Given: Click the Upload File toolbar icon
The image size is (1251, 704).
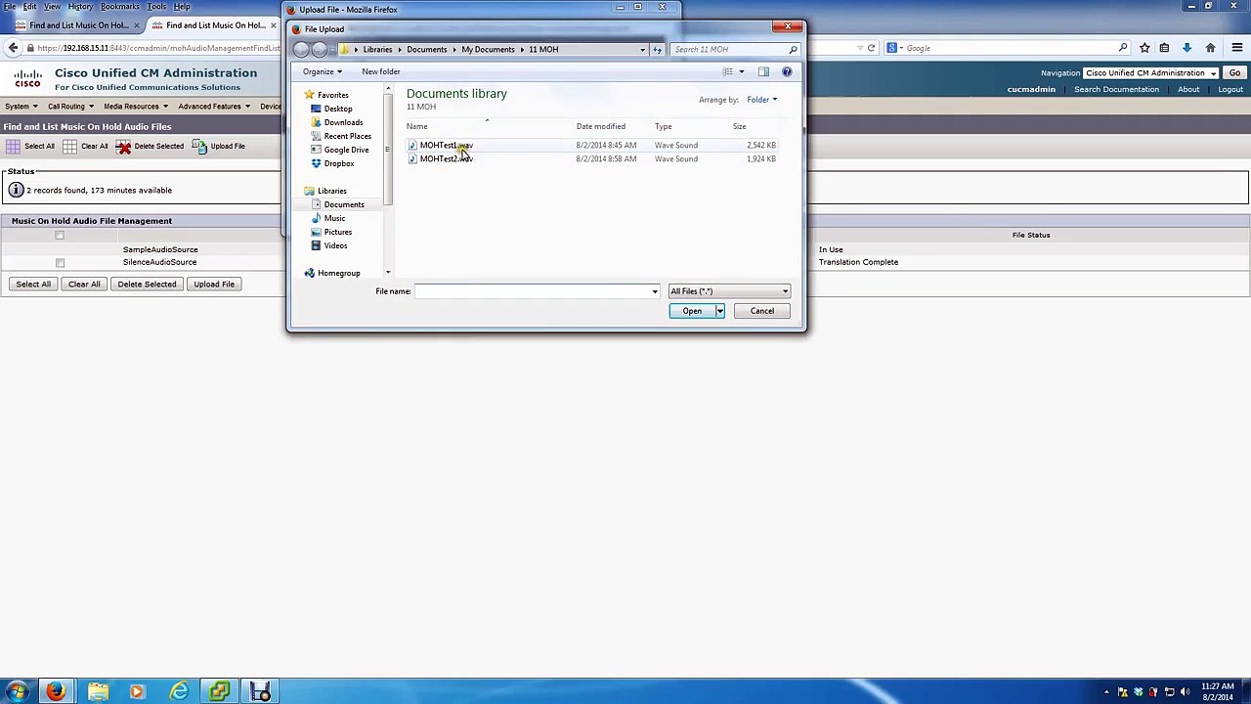Looking at the screenshot, I should click(x=199, y=147).
